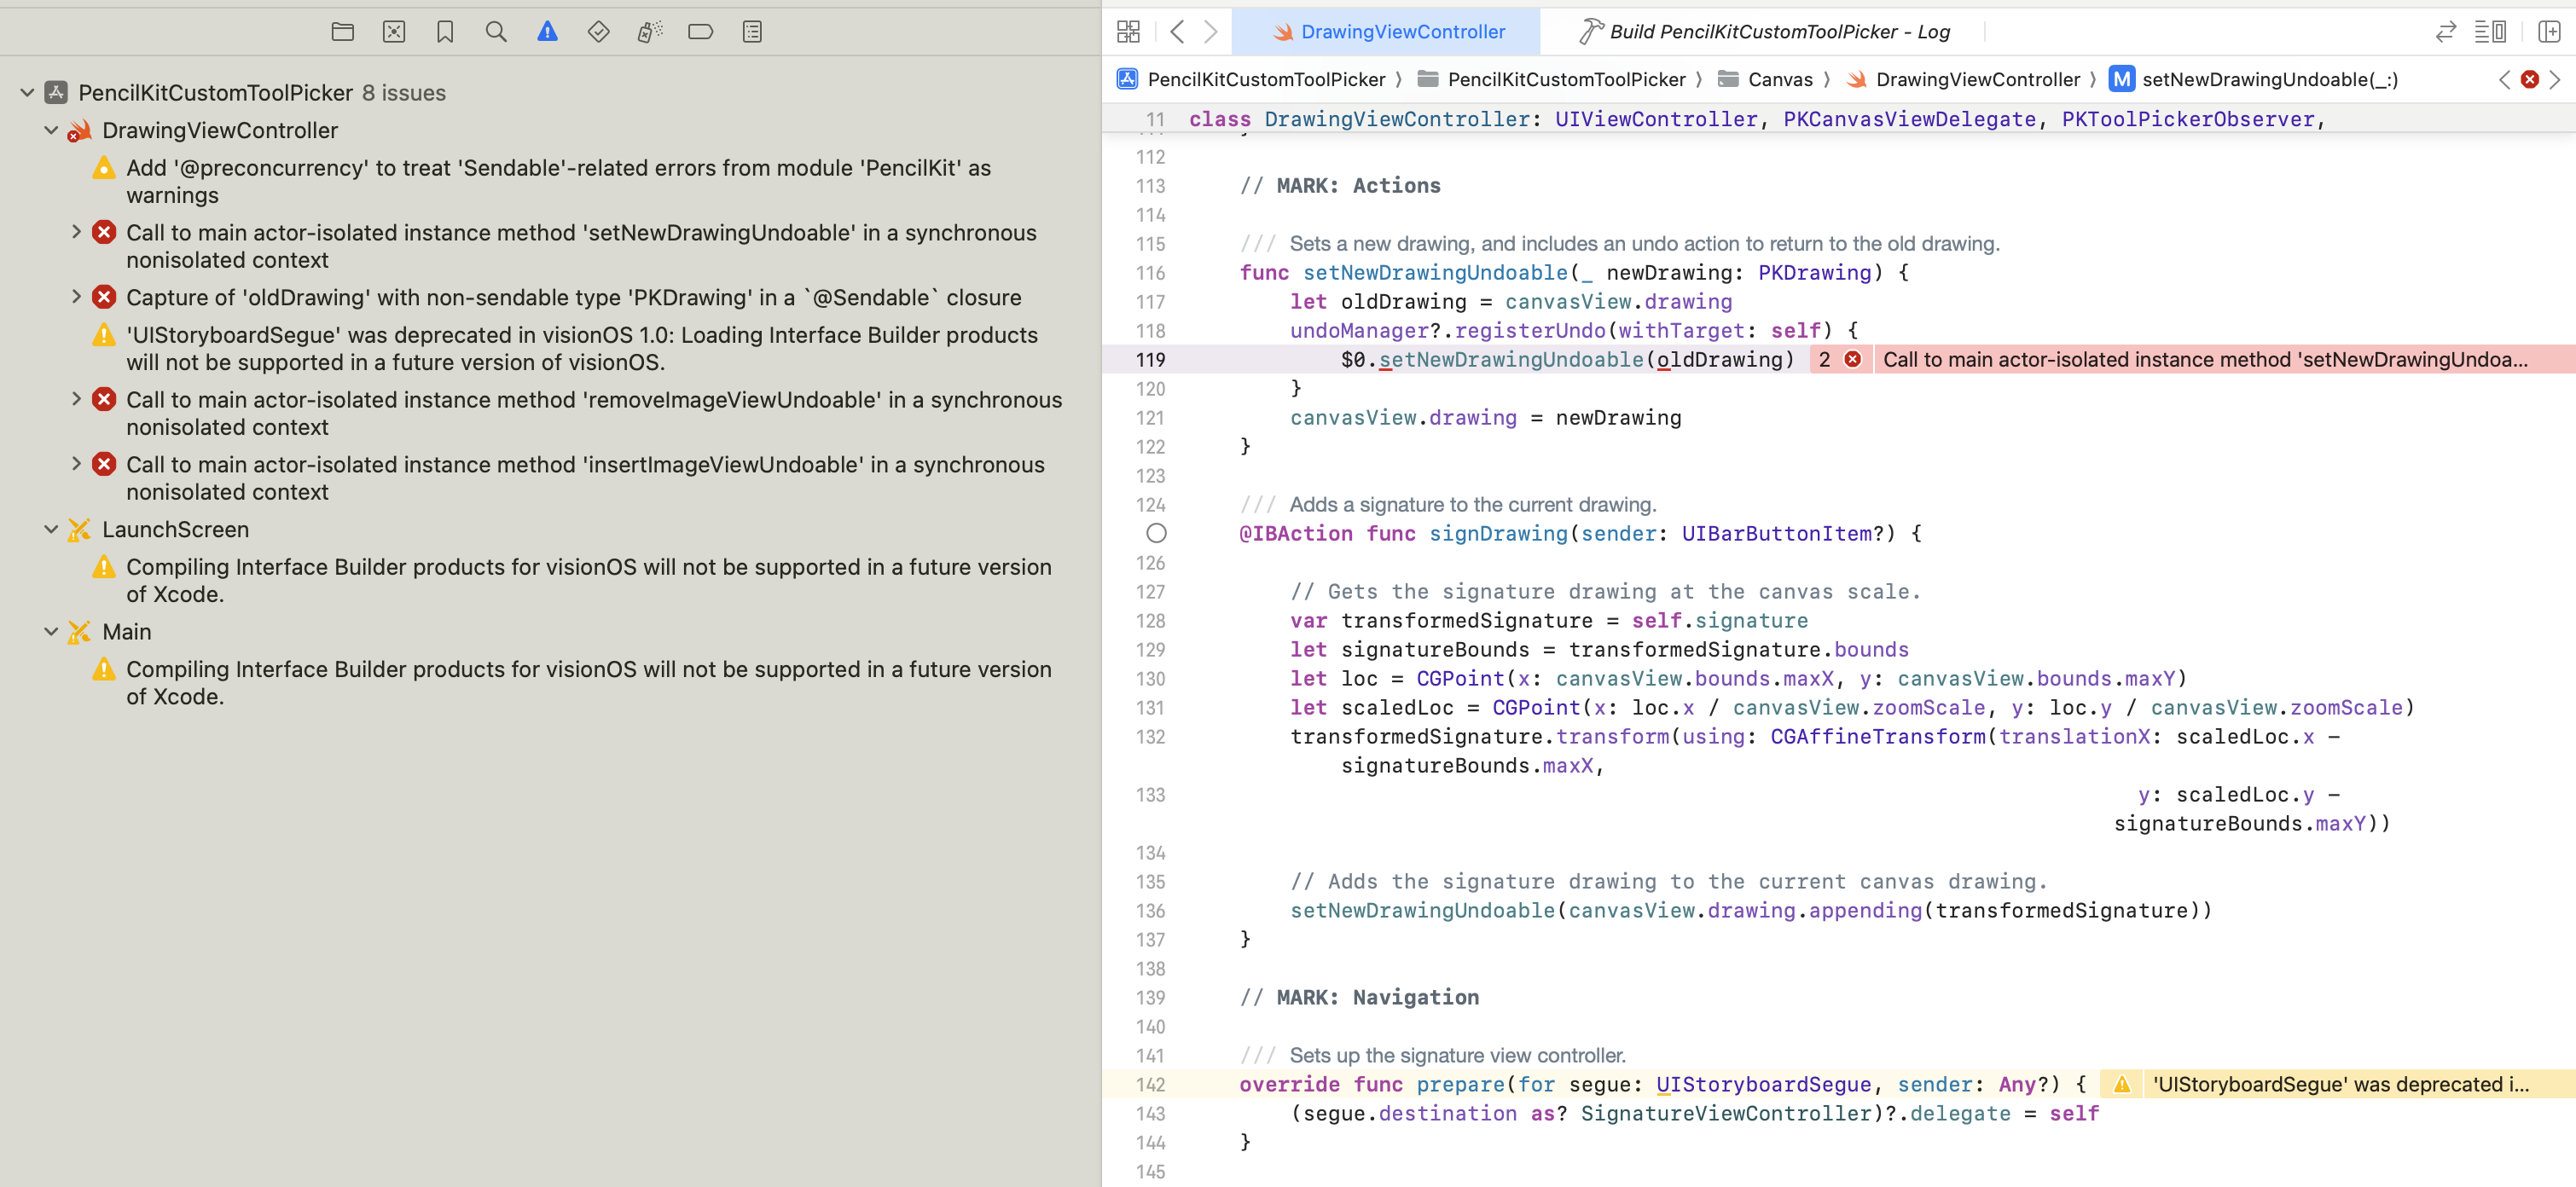The height and width of the screenshot is (1187, 2576).
Task: Switch to the DrawingViewController tab
Action: [x=1387, y=32]
